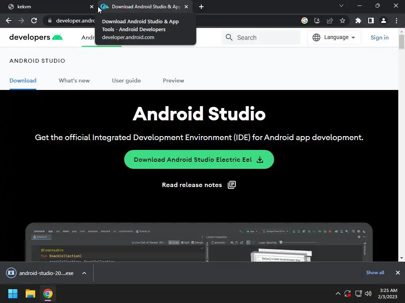Open the network tray icon
Image resolution: width=405 pixels, height=303 pixels.
358,294
